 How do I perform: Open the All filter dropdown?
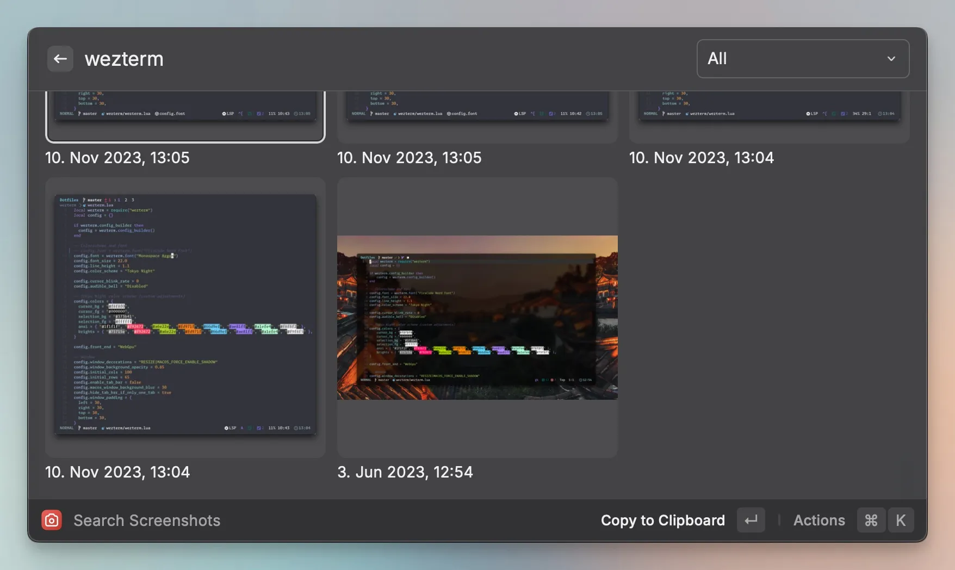pos(802,59)
